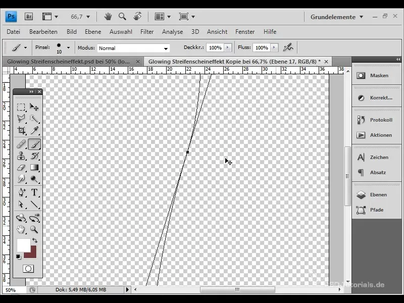The height and width of the screenshot is (303, 404).
Task: Open the Deckkr. opacity slider arrow
Action: click(228, 47)
